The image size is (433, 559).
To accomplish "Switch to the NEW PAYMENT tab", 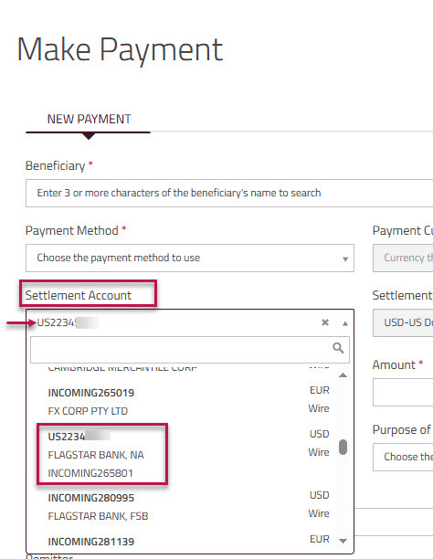I will [89, 119].
